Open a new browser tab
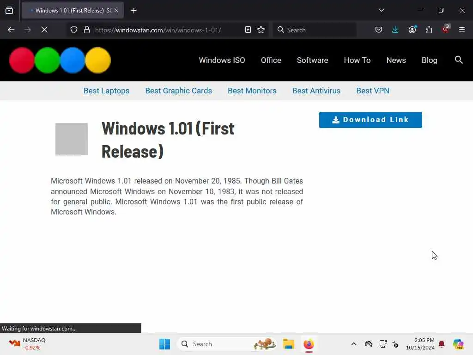The height and width of the screenshot is (355, 473). (133, 11)
